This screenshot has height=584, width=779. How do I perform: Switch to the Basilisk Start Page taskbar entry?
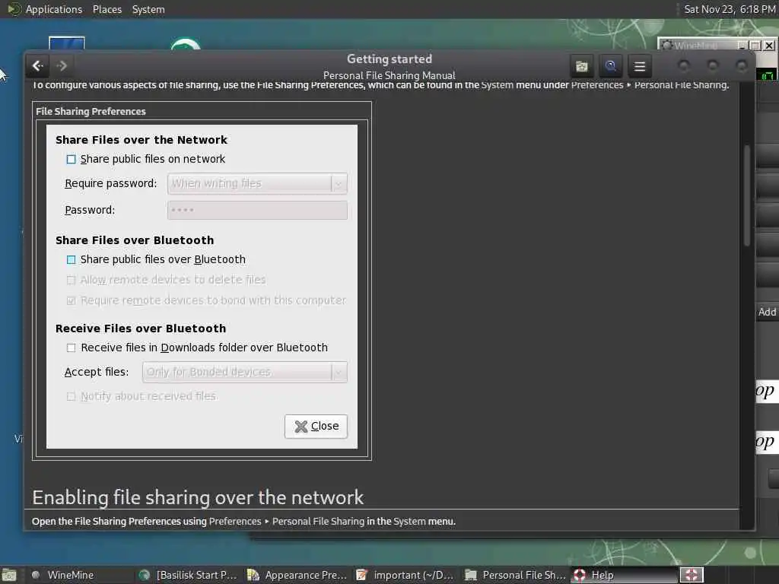pyautogui.click(x=189, y=575)
